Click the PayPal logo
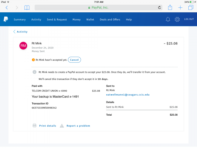 pyautogui.click(x=6, y=19)
